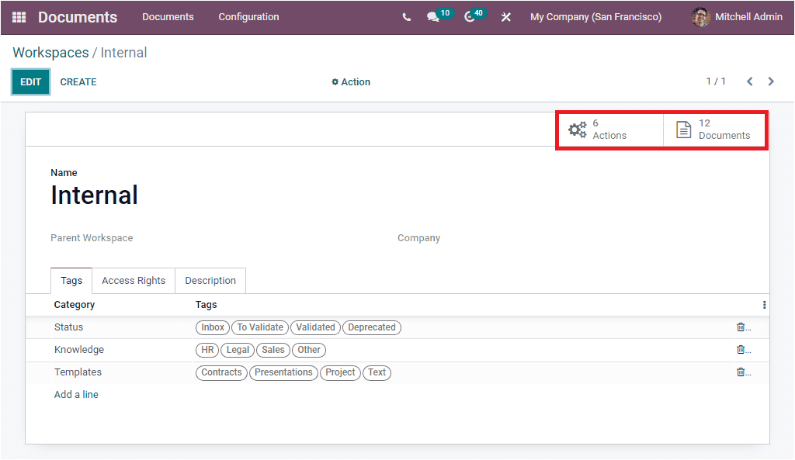Open the apps menu grid icon
Screen dimensions: 795x460
(17, 16)
